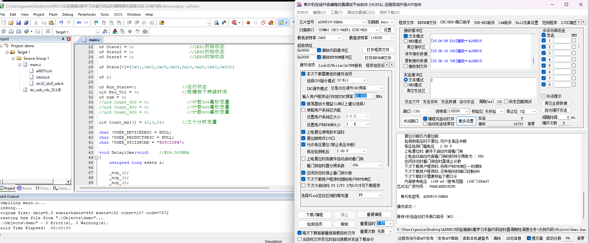Toggle 振荡器放大增益 checkbox
The height and width of the screenshot is (243, 589).
pyautogui.click(x=303, y=104)
